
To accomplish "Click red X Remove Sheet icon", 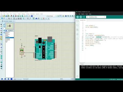I will click(x=44, y=19).
